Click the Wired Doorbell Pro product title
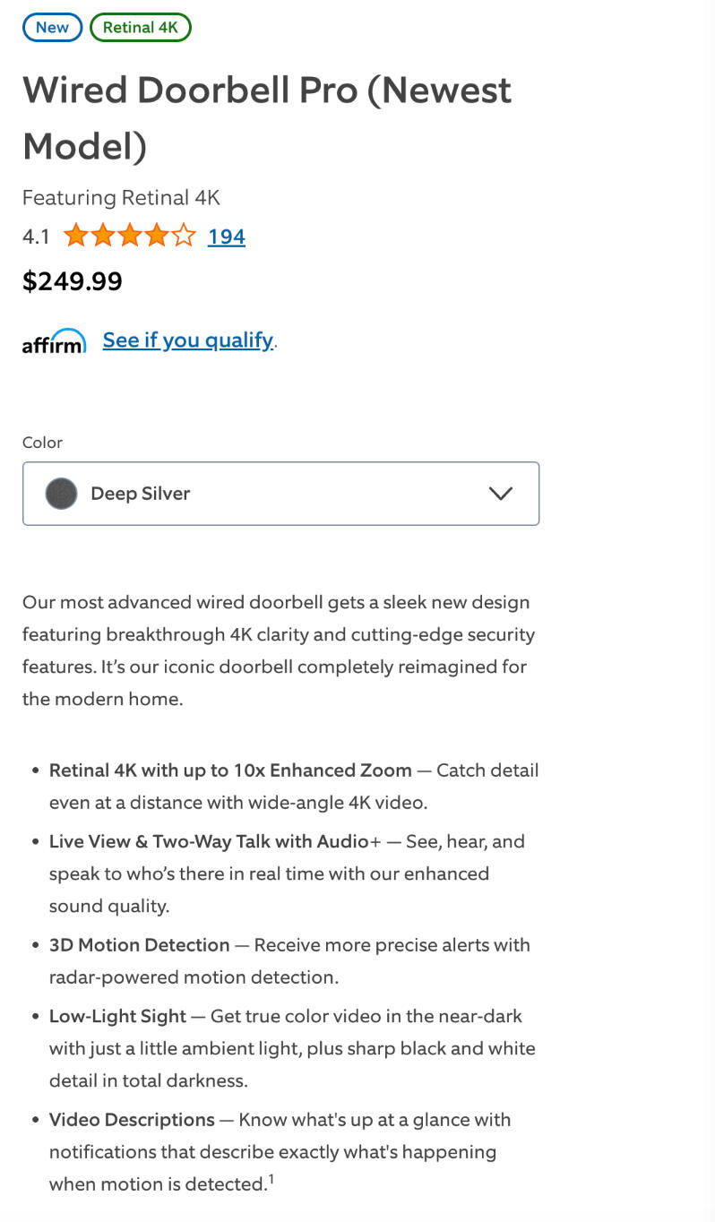Viewport: 715px width, 1222px height. click(x=266, y=117)
